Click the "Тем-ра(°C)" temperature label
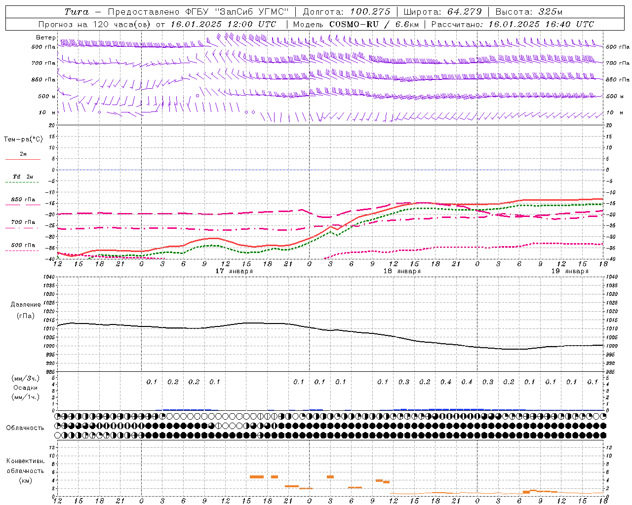Viewport: 632px width, 505px height. pyautogui.click(x=23, y=140)
